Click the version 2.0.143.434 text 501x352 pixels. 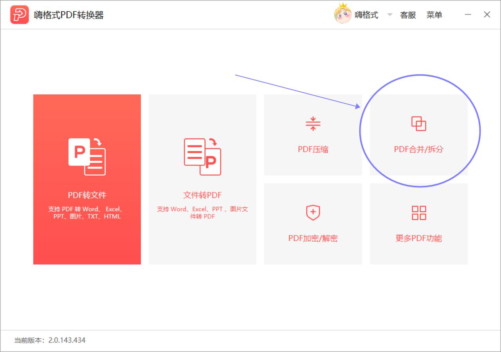[x=67, y=340]
